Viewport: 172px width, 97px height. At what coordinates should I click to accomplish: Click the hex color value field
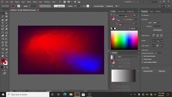pyautogui.click(x=134, y=29)
